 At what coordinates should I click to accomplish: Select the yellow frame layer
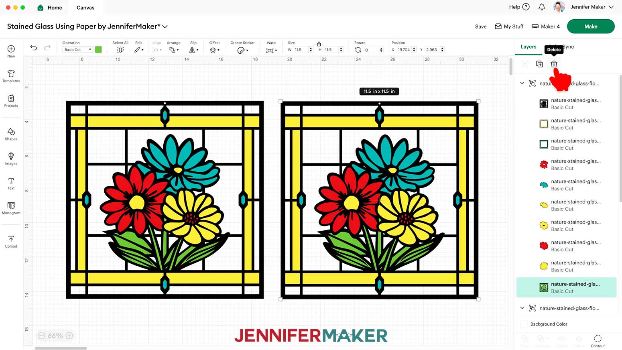pyautogui.click(x=567, y=124)
